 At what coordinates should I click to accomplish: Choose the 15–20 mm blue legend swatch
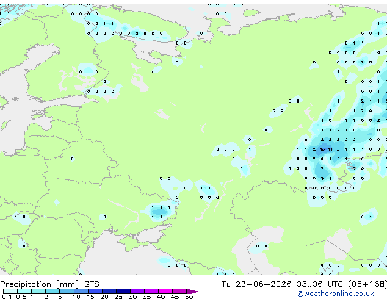(95, 291)
